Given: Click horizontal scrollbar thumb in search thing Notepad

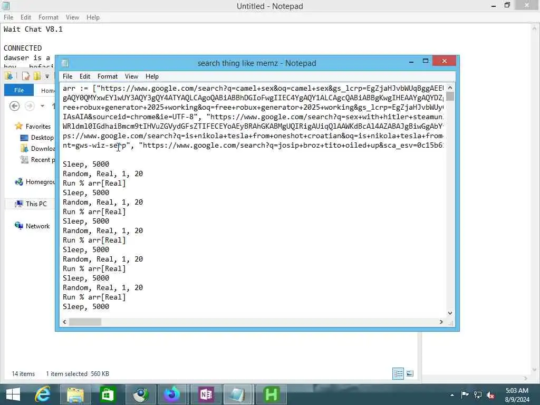Looking at the screenshot, I should point(85,322).
